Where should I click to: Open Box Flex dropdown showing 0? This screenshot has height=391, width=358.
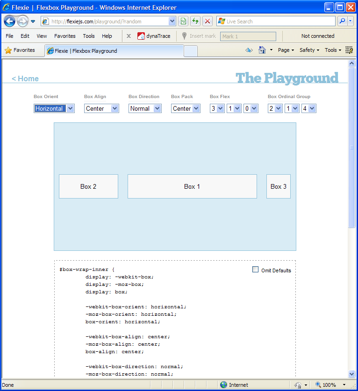(x=251, y=108)
